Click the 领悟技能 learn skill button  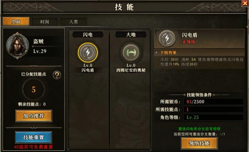(x=199, y=143)
